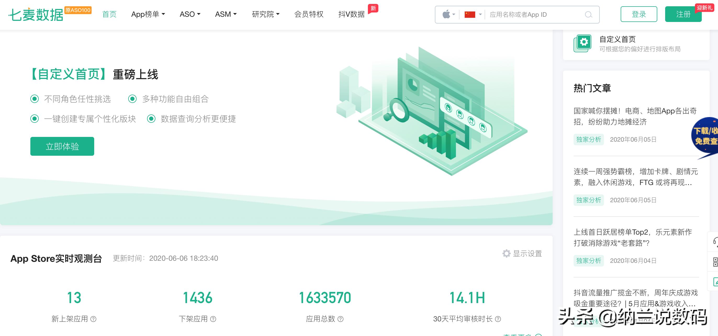
Task: Click the 数据查询分析更便捷 radio bullet
Action: coord(151,119)
